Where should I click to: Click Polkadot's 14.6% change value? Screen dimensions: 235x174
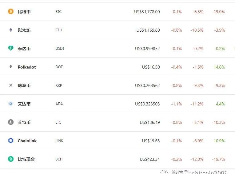point(219,67)
